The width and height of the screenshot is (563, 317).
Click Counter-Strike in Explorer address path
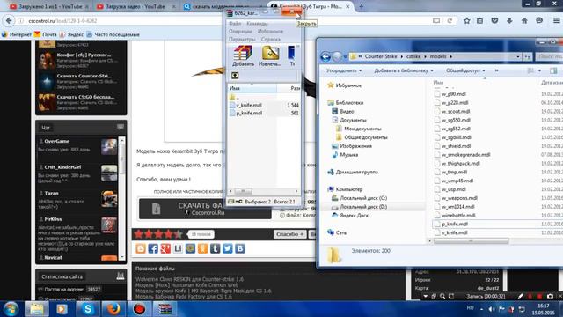tap(381, 56)
